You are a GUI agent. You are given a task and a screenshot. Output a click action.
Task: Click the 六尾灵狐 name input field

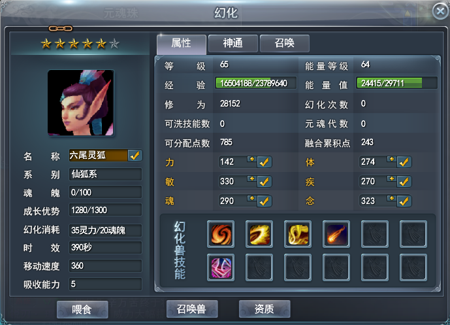click(x=98, y=156)
